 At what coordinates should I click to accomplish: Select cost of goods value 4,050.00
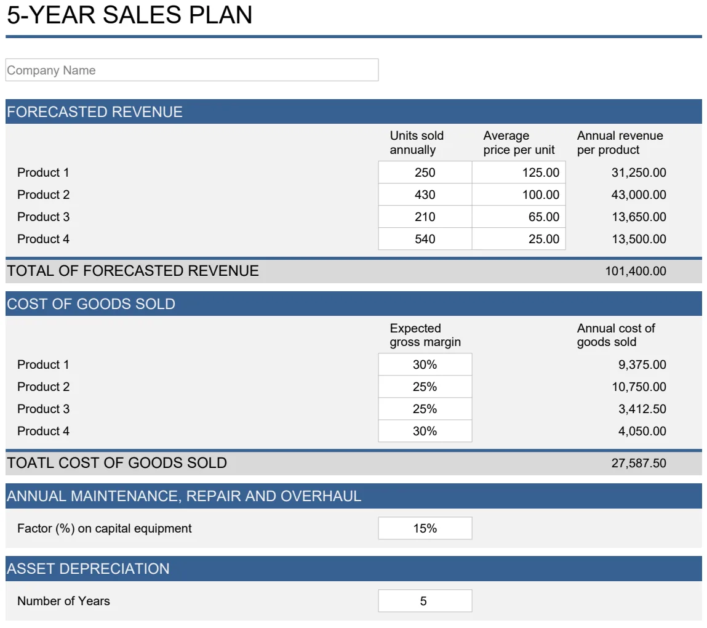(x=642, y=431)
